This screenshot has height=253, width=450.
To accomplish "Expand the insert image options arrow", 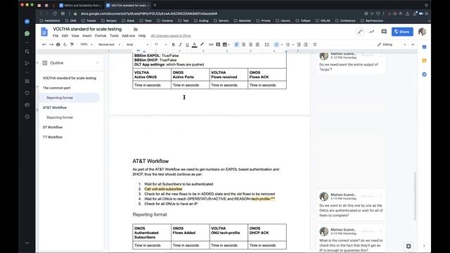I will pos(229,44).
